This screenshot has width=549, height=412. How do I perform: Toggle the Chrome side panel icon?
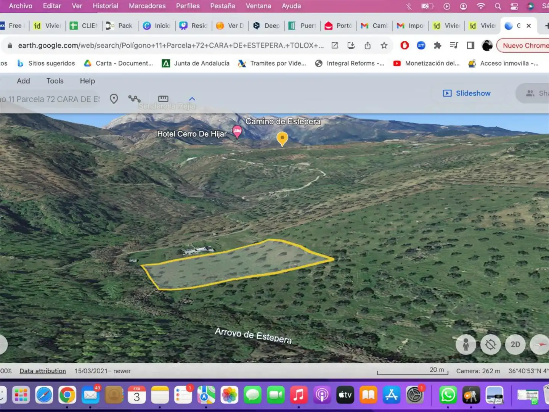[x=470, y=45]
